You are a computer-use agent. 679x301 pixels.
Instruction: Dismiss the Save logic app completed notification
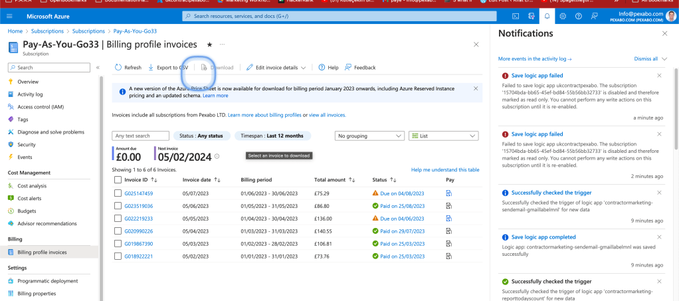click(x=659, y=237)
